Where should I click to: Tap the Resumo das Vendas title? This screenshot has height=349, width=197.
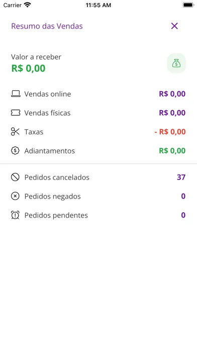[x=47, y=26]
